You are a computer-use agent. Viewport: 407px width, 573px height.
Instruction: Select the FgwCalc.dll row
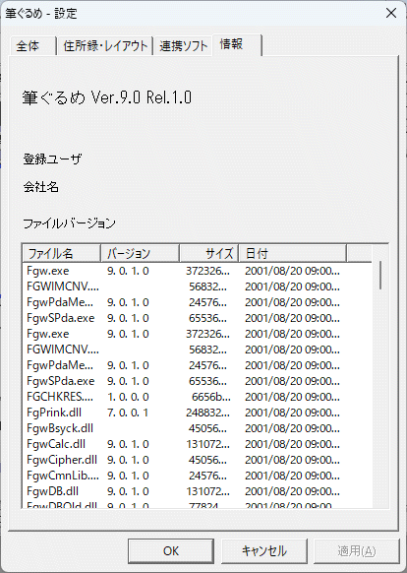198,444
